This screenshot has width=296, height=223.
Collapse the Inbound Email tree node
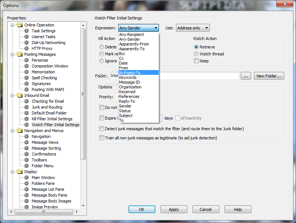pos(12,95)
